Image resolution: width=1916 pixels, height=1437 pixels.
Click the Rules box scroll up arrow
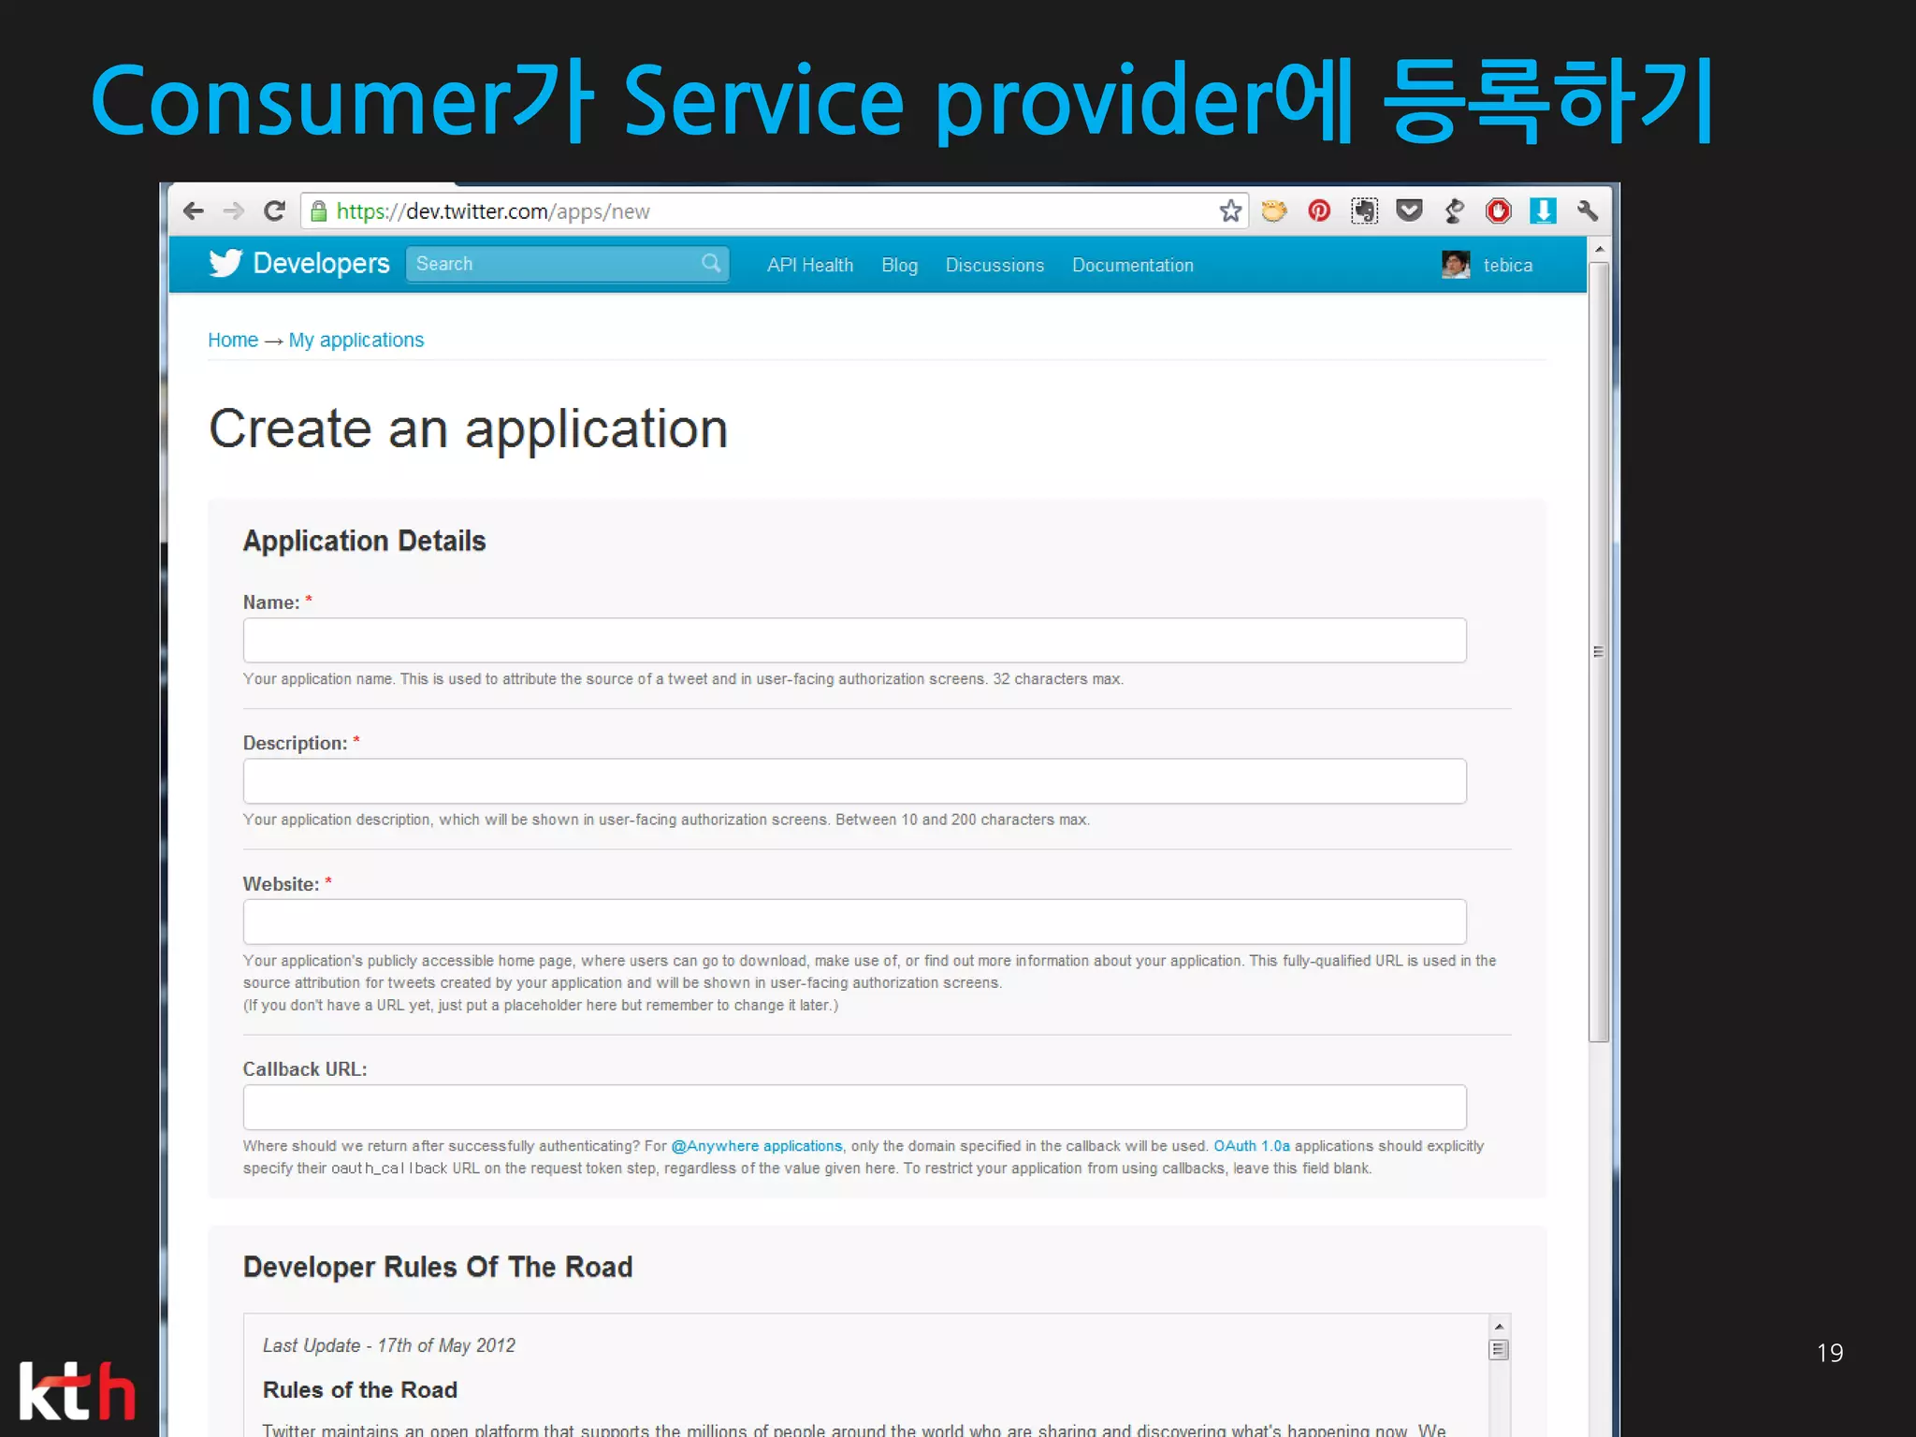pos(1499,1327)
